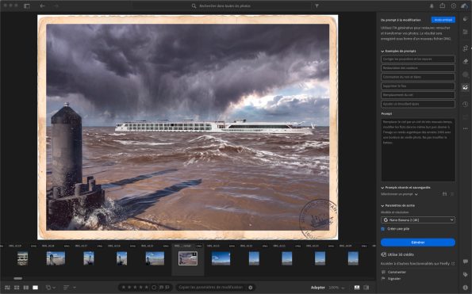472x294 pixels.
Task: Switch to compare view
Action: 26,288
